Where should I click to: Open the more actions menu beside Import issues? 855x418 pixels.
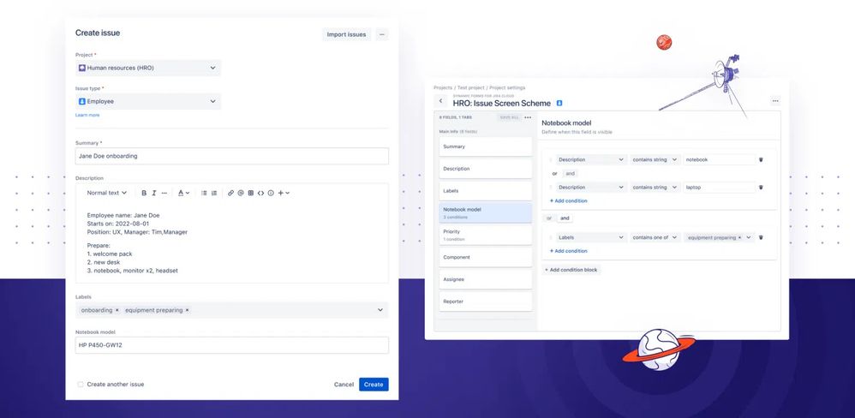click(x=382, y=34)
